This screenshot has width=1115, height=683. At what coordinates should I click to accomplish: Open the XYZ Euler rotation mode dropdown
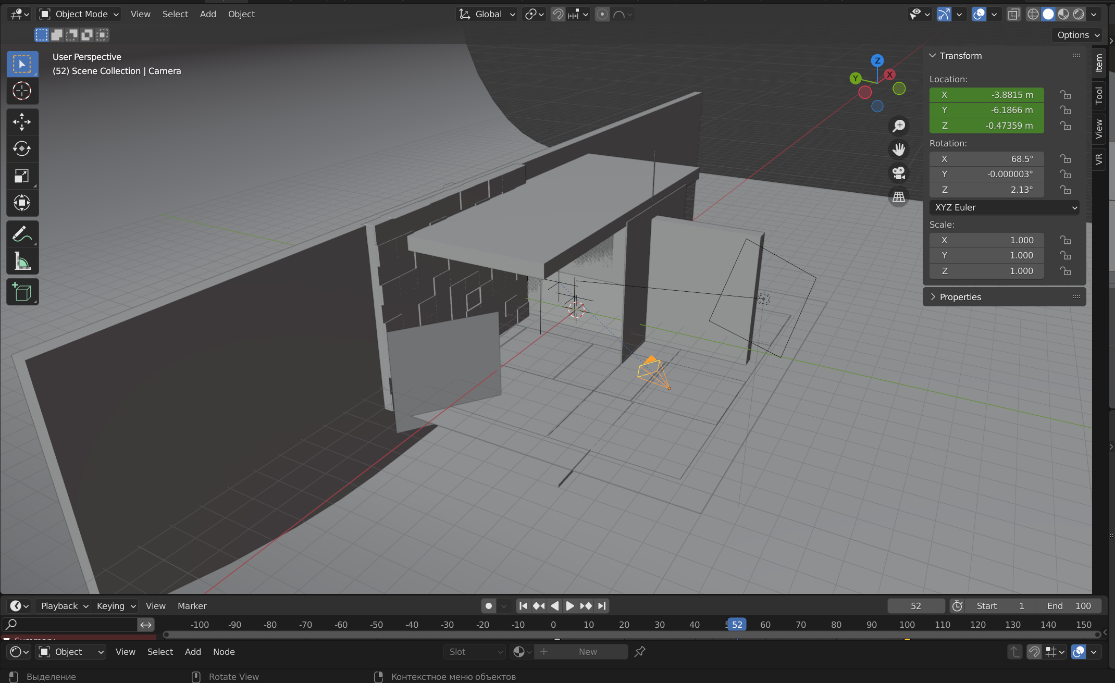(1004, 207)
